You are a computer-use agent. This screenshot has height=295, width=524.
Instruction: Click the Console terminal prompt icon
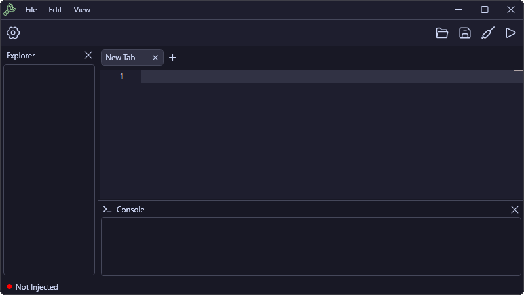[107, 209]
